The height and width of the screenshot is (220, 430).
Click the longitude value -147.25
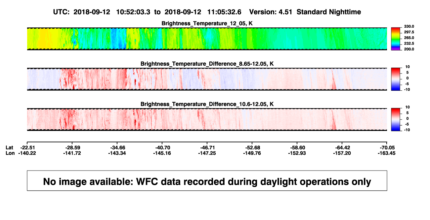(x=207, y=153)
